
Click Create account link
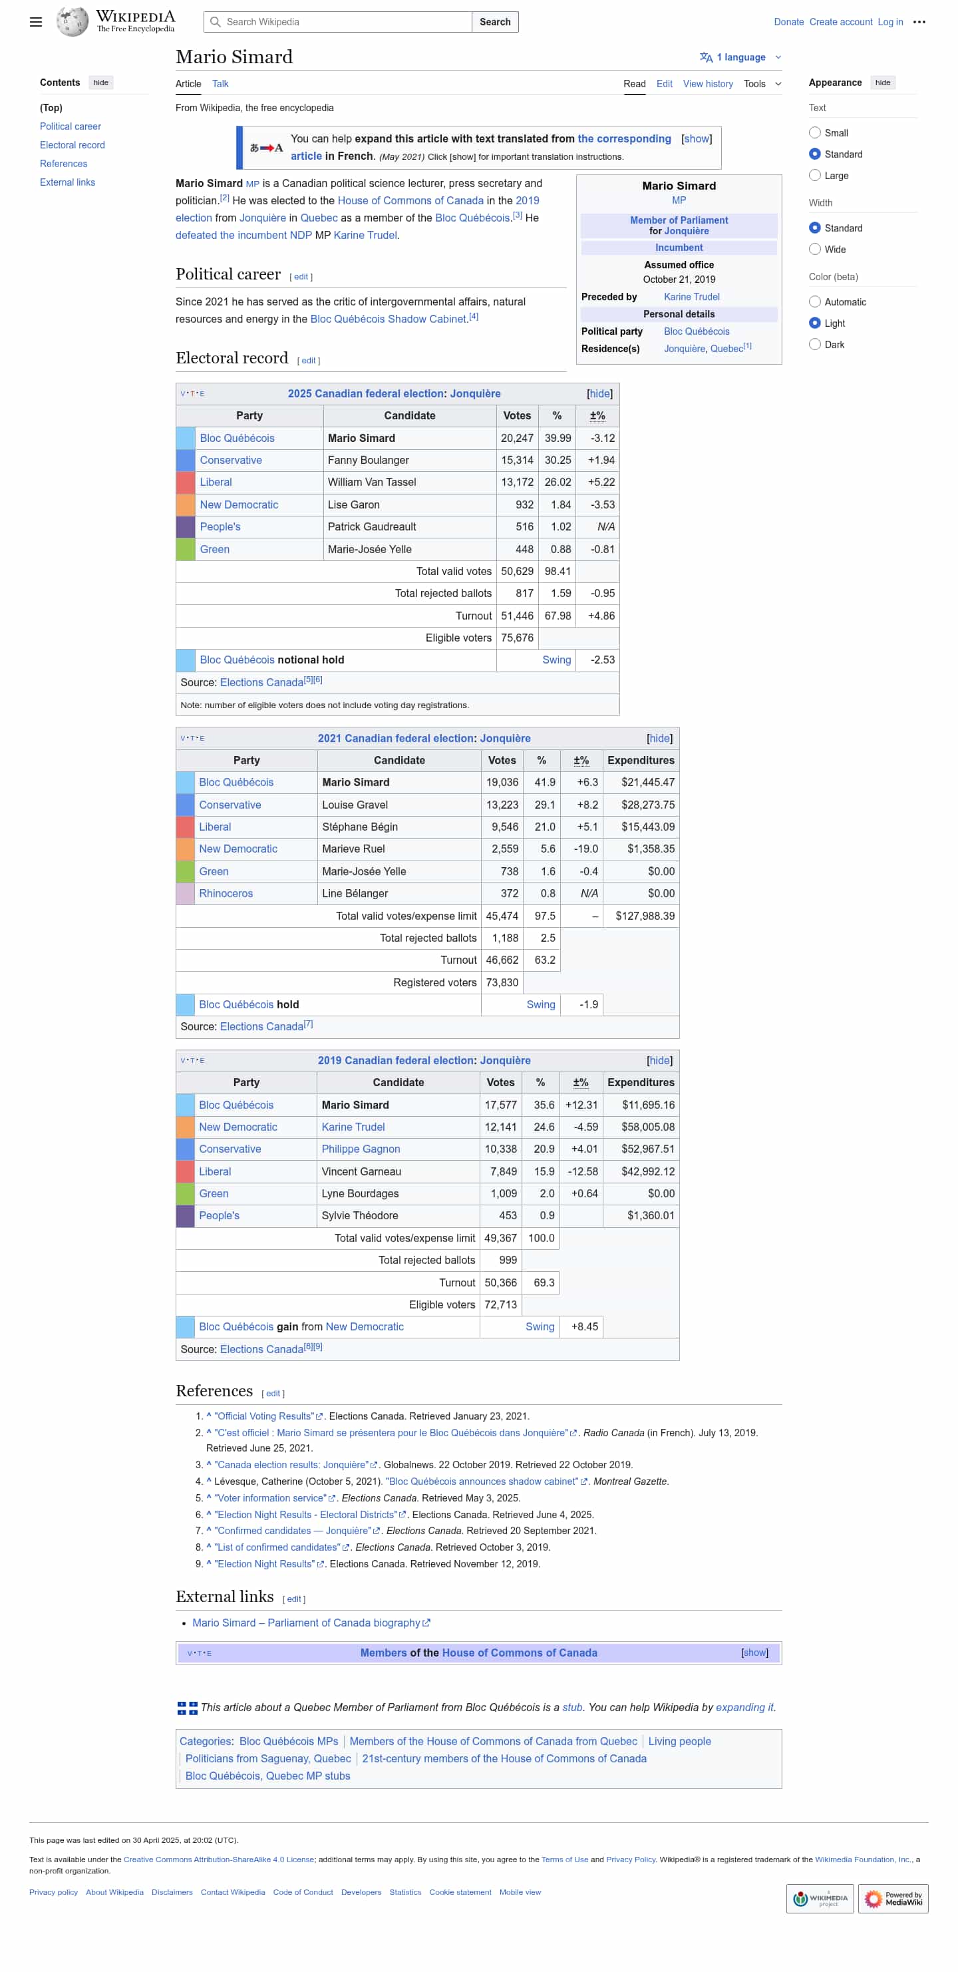[840, 22]
